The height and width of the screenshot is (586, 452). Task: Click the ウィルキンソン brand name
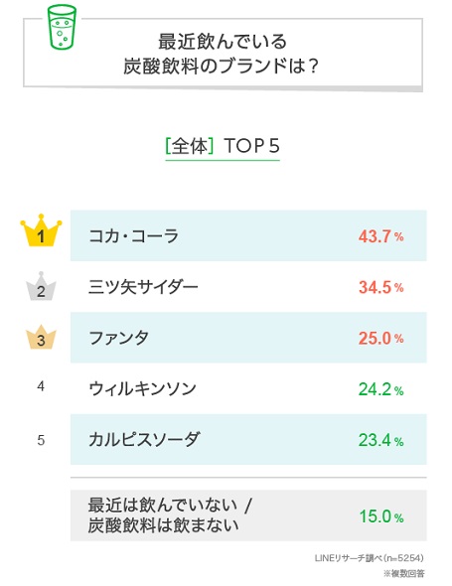142,388
